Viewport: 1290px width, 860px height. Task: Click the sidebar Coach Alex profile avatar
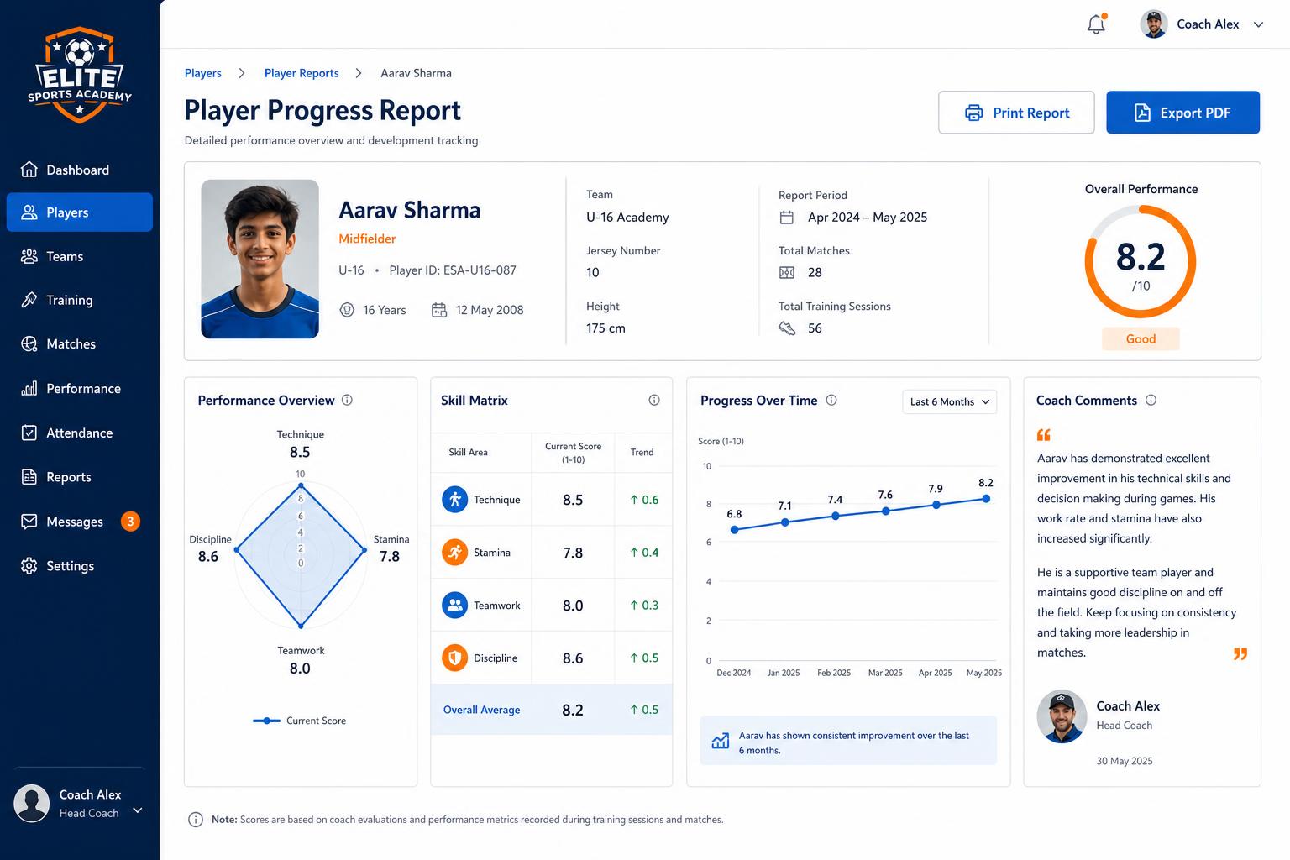click(32, 803)
